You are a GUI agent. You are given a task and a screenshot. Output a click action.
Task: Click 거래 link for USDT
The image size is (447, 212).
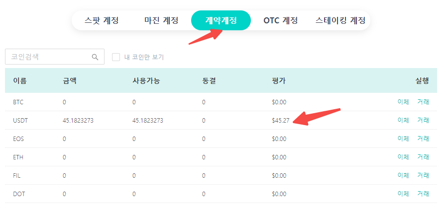coord(423,120)
